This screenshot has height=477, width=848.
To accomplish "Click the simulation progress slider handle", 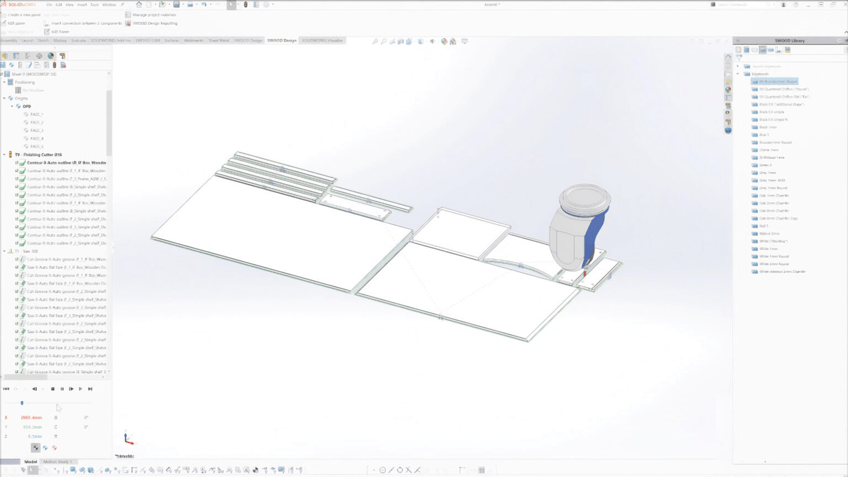I will [22, 403].
